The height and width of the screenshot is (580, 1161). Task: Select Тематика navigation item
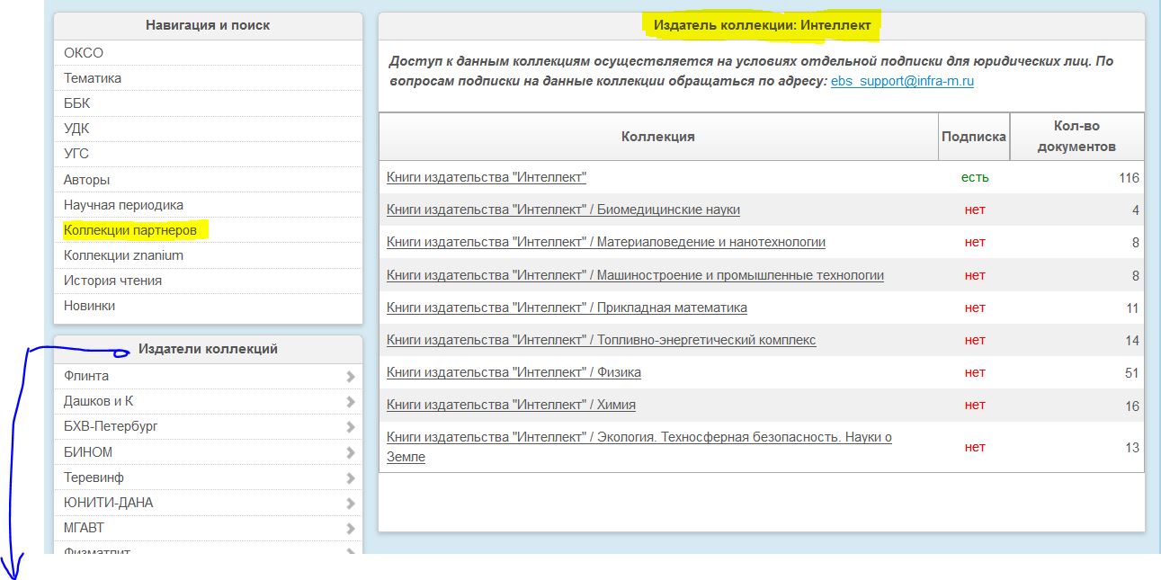[93, 78]
